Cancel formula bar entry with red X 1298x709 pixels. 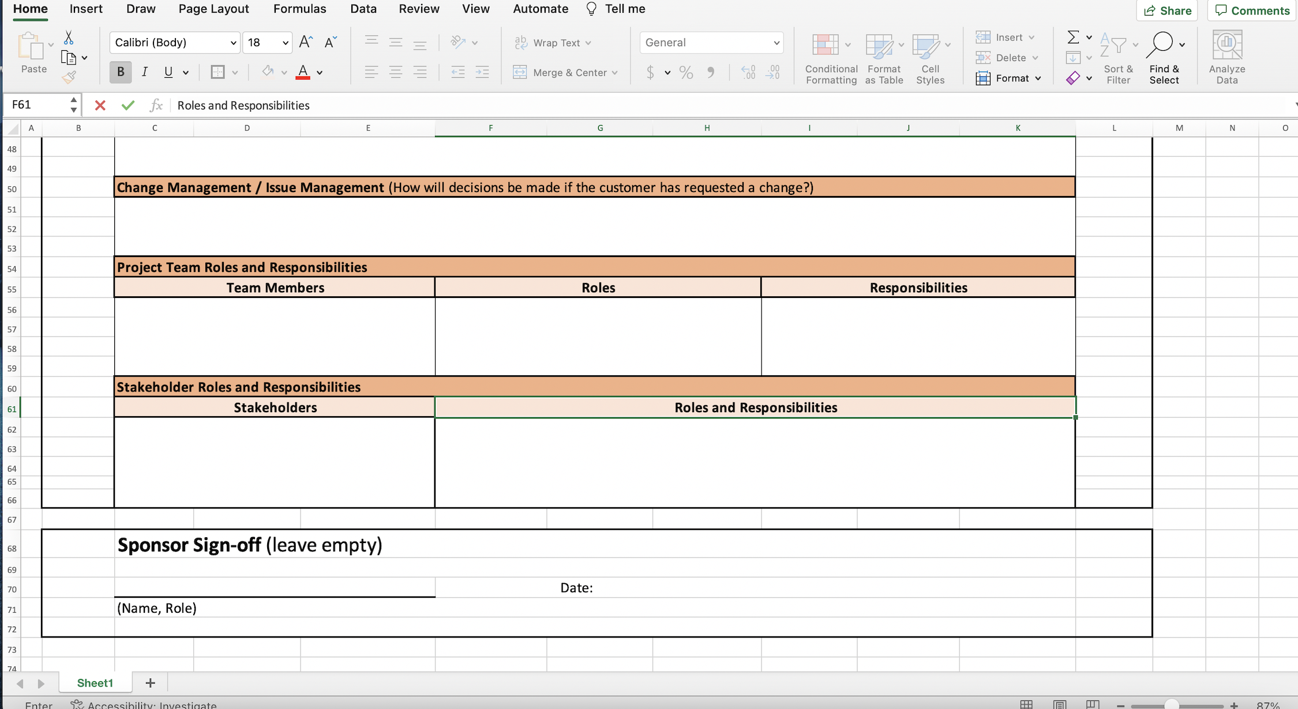[100, 105]
